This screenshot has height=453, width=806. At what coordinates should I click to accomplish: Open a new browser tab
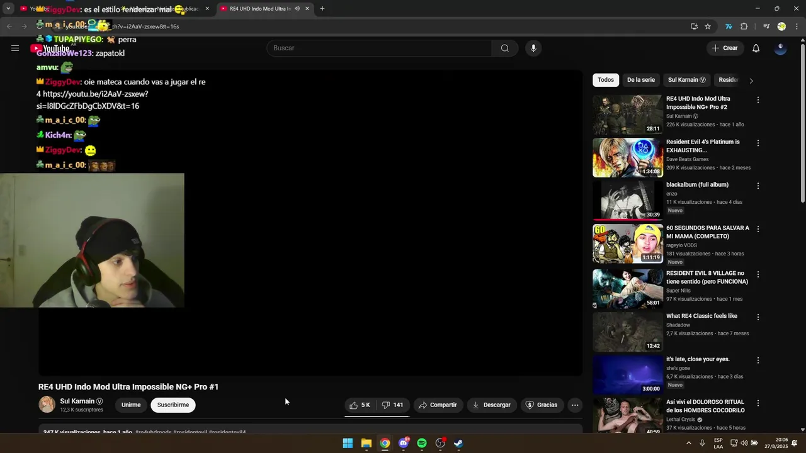pos(322,9)
